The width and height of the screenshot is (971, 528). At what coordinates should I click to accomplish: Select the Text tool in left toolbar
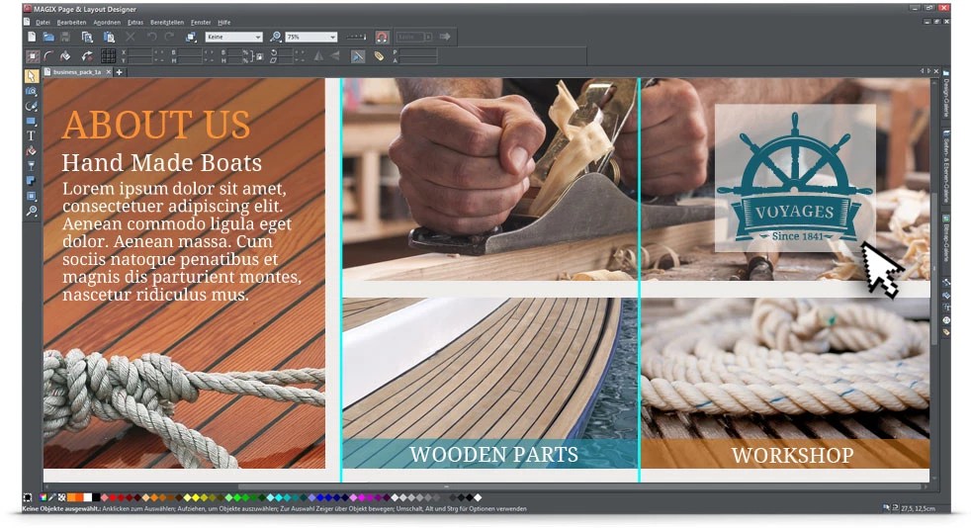[x=31, y=135]
